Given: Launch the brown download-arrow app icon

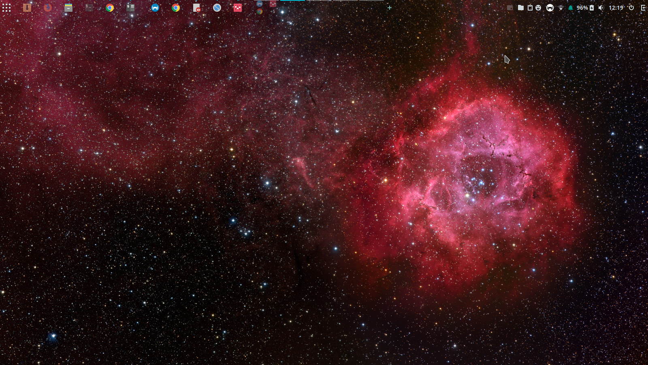Looking at the screenshot, I should point(27,8).
